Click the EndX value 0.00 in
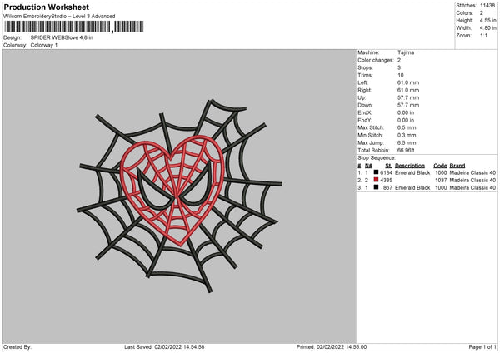 pyautogui.click(x=406, y=112)
